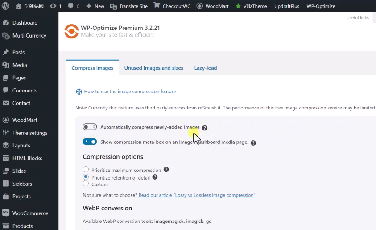
Task: Click the Compression options heading
Action: tap(113, 157)
